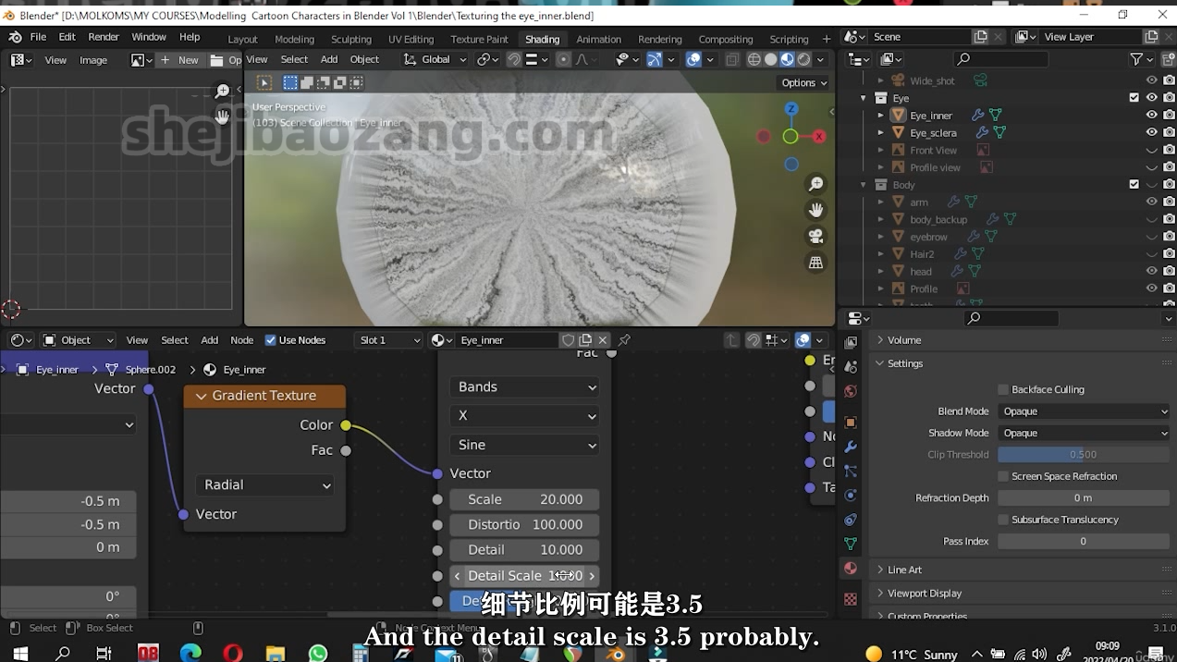The height and width of the screenshot is (662, 1177).
Task: Select Wireframe viewport shading
Action: pos(754,59)
